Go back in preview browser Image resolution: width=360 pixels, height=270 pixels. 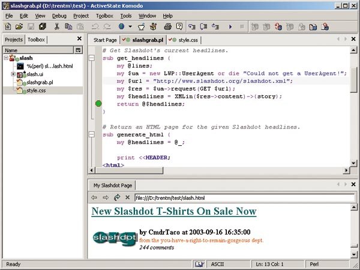pyautogui.click(x=94, y=197)
